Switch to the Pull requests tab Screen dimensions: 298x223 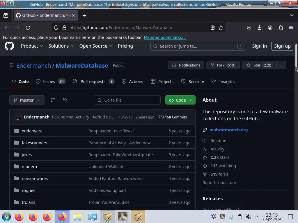tap(93, 82)
